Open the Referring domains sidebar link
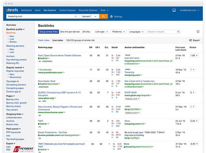Viewport: 206px width, 153px height. point(15,46)
